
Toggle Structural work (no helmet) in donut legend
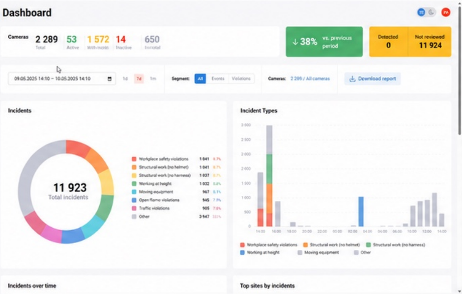tap(160, 167)
